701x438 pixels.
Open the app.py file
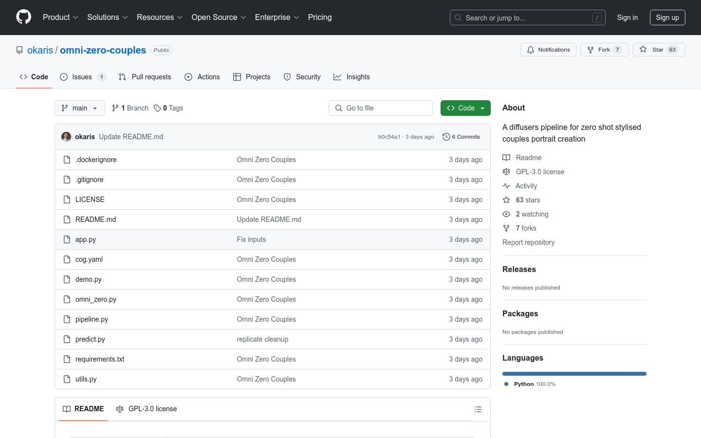[x=86, y=239]
